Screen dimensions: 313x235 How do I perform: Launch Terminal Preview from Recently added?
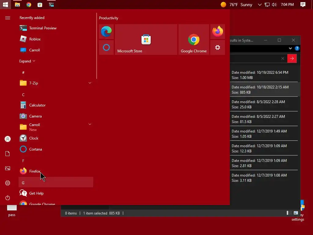coord(56,28)
